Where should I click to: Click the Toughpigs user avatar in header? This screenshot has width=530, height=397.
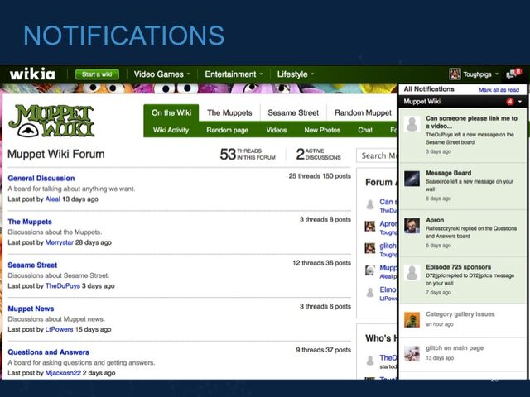tap(455, 74)
